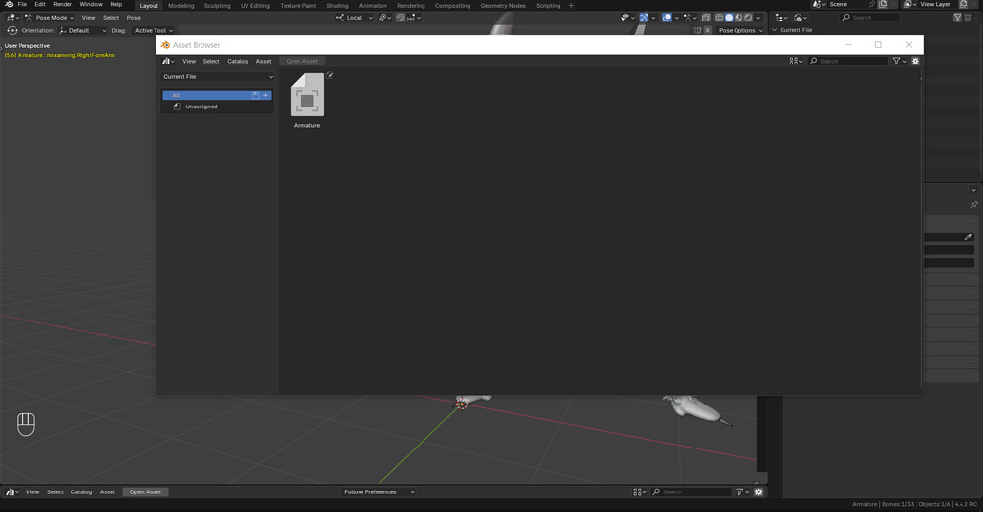Viewport: 983px width, 512px height.
Task: Create a new scene with the copy icon
Action: 883,4
